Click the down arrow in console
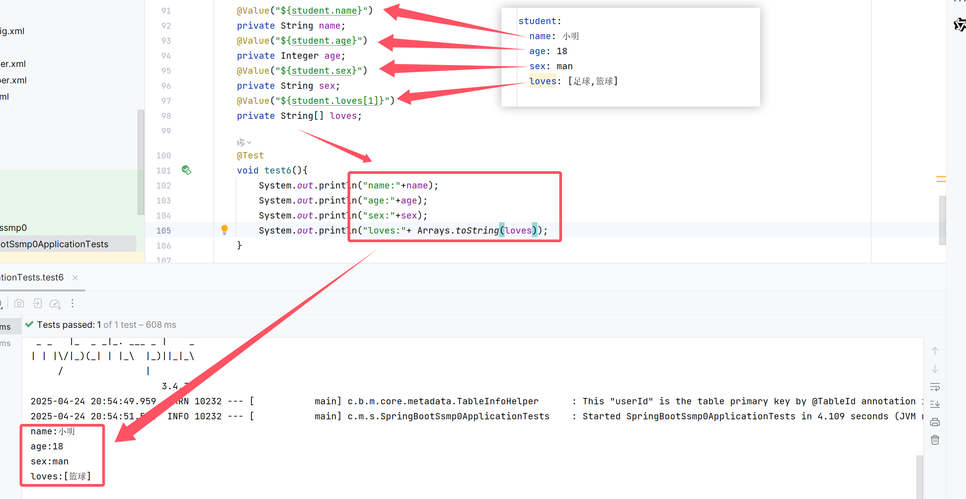The width and height of the screenshot is (966, 499). 935,369
